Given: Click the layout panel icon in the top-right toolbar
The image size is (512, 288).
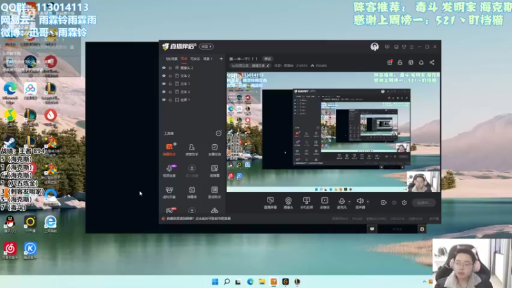Looking at the screenshot, I should [411, 62].
